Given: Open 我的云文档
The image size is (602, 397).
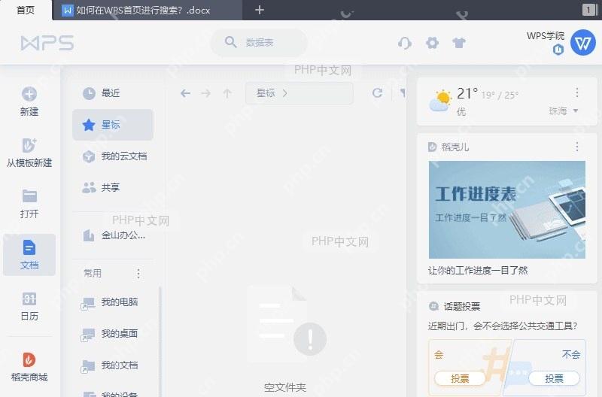Looking at the screenshot, I should [x=113, y=156].
